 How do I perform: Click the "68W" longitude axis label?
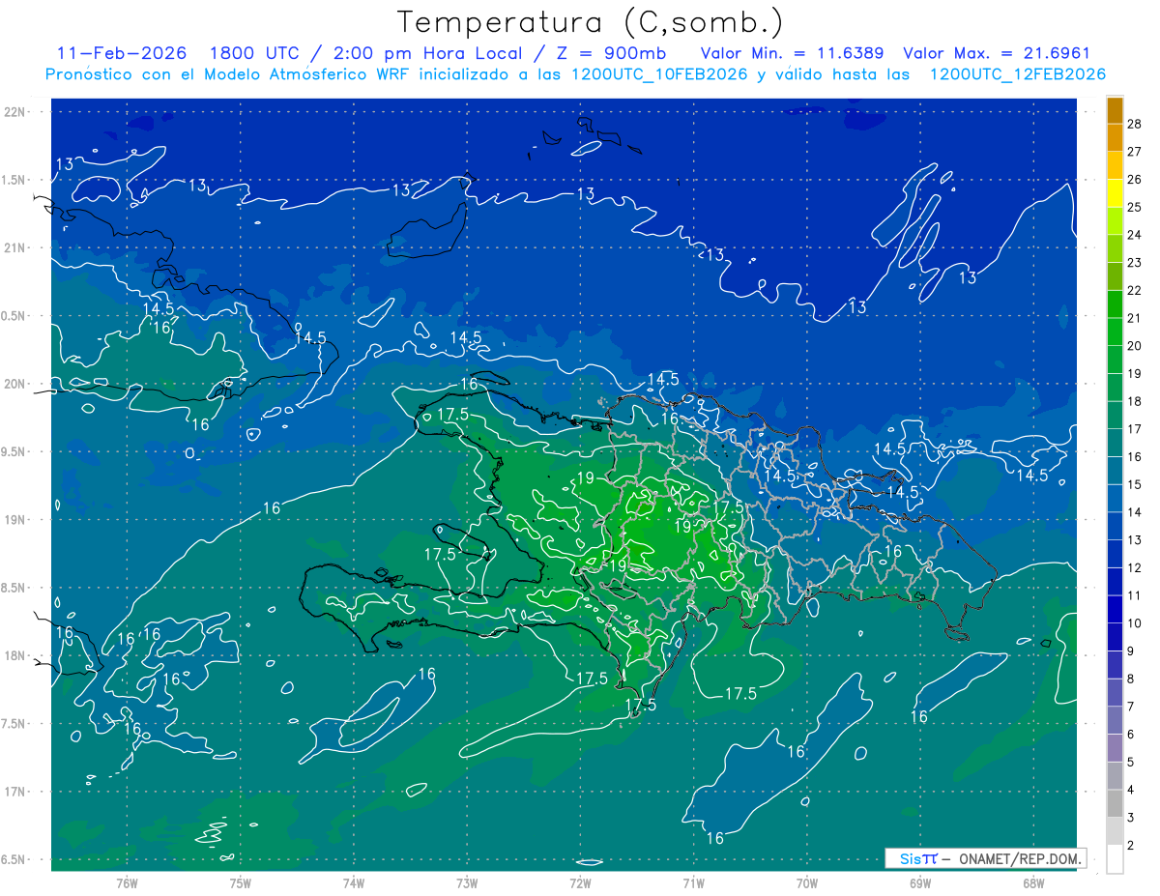(x=1033, y=882)
